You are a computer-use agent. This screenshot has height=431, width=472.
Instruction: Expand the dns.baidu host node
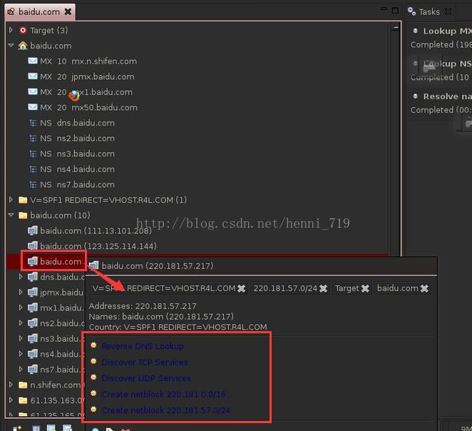coord(21,276)
